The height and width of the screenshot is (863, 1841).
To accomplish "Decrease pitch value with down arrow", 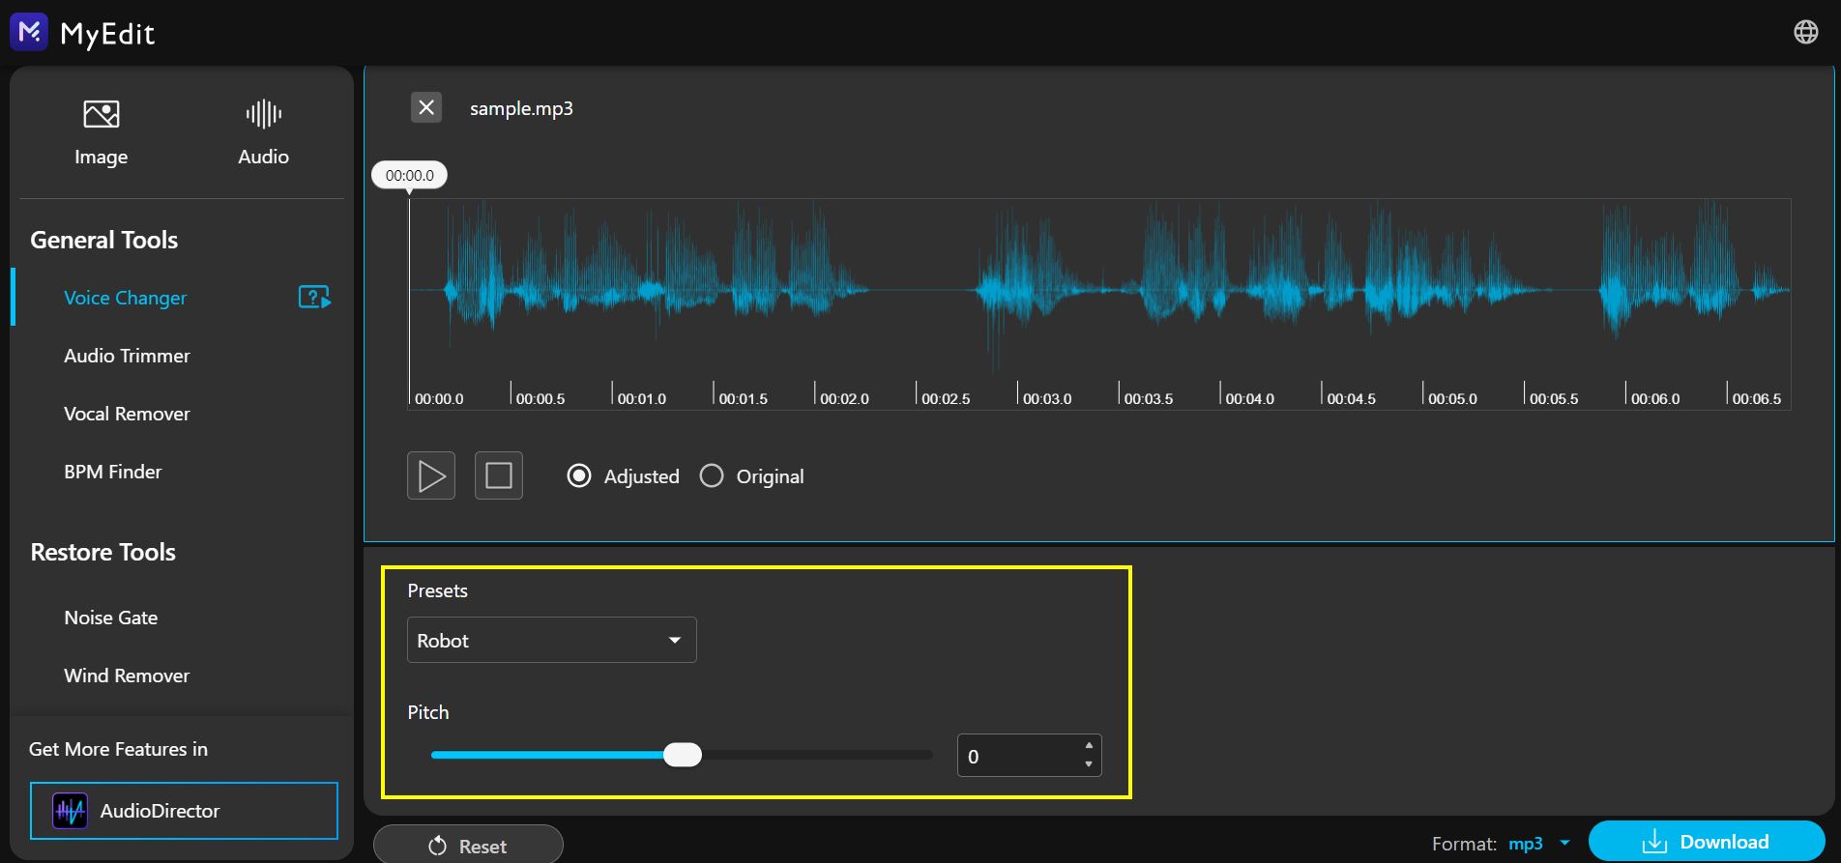I will (1089, 764).
